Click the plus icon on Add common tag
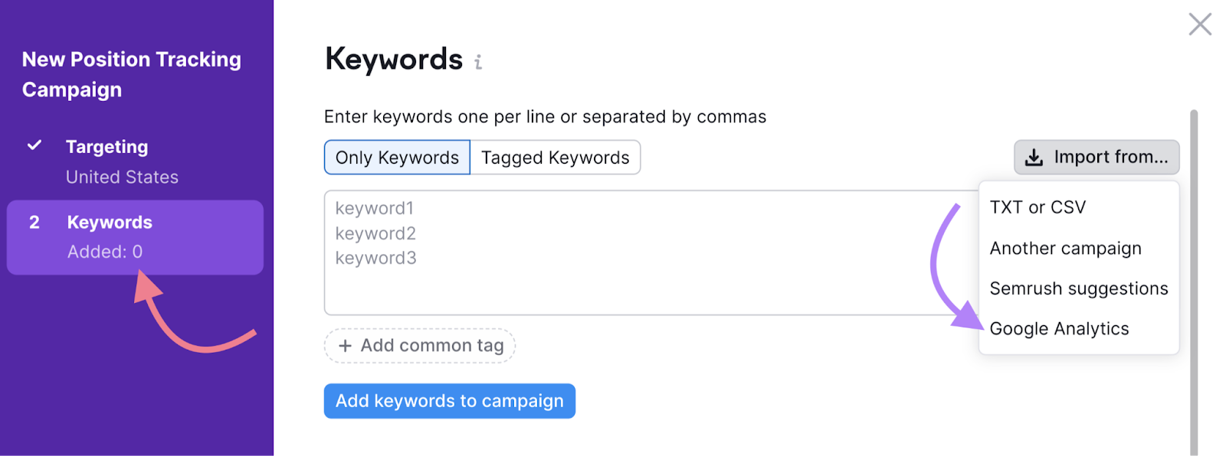The height and width of the screenshot is (456, 1226). point(346,345)
